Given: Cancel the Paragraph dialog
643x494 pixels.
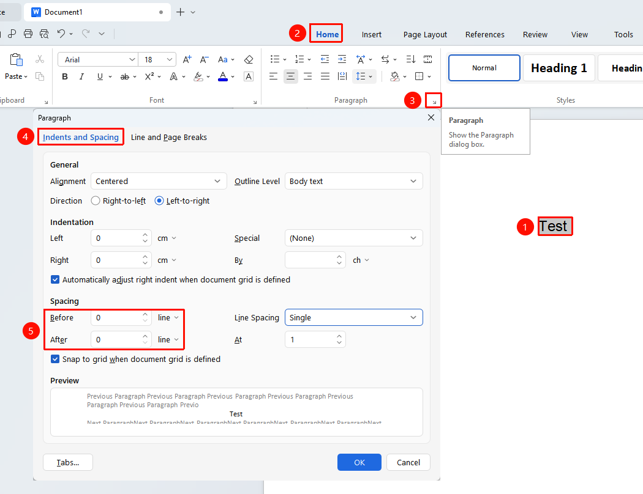Looking at the screenshot, I should pos(408,462).
